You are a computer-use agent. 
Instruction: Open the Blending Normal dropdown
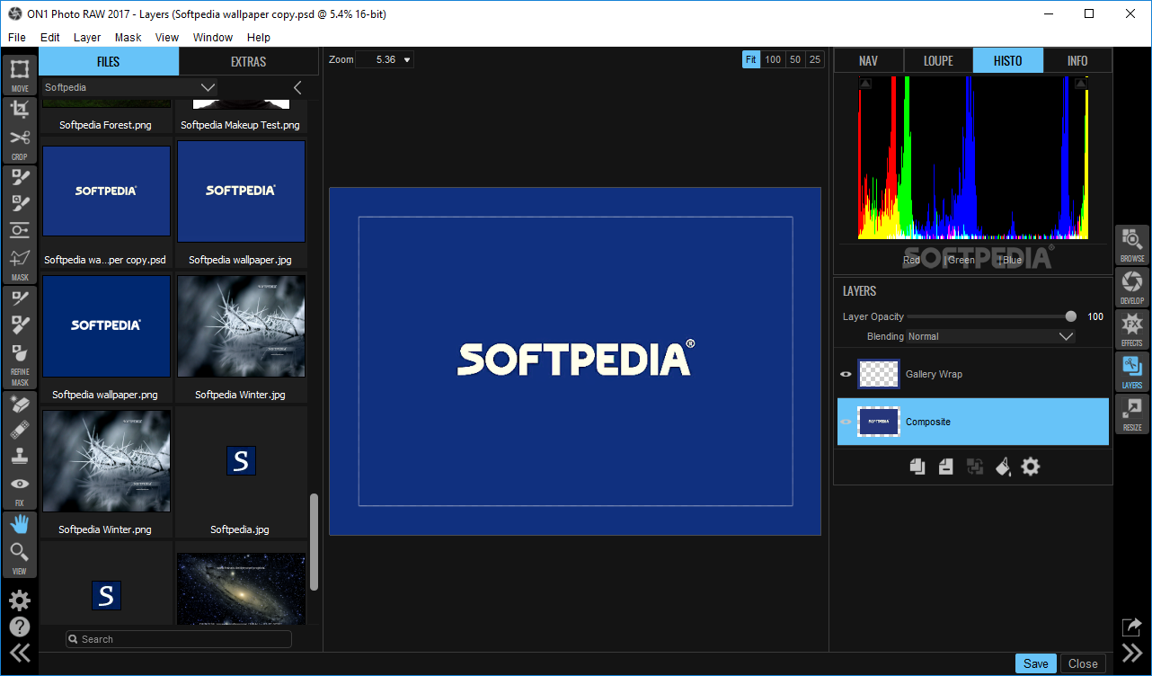990,336
